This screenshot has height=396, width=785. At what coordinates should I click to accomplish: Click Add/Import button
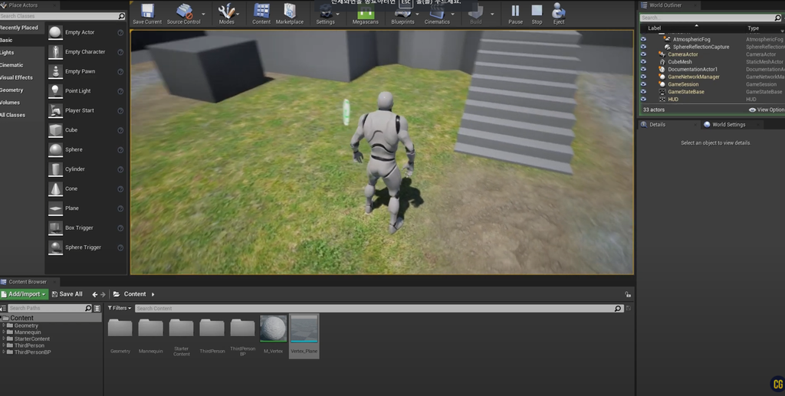coord(24,294)
